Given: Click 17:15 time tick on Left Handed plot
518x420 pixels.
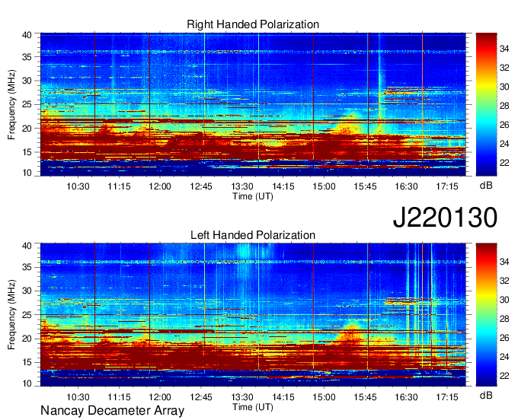Looking at the screenshot, I should tap(447, 397).
